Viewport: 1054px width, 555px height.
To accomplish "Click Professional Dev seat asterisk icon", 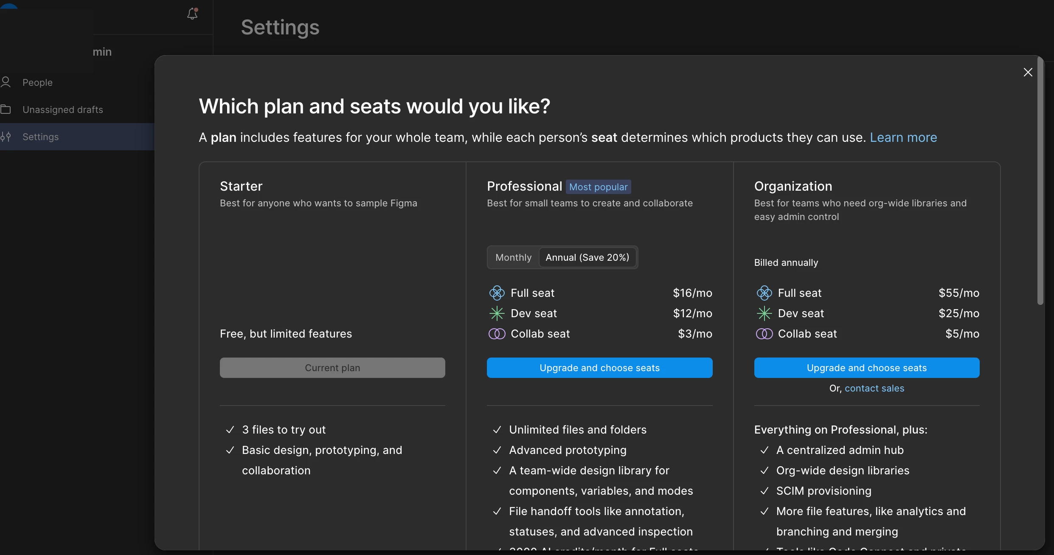I will pos(497,313).
